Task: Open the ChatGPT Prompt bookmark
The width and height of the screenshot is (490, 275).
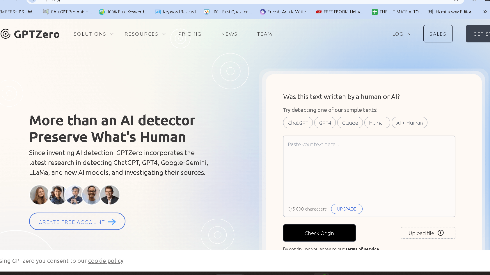Action: (x=68, y=12)
